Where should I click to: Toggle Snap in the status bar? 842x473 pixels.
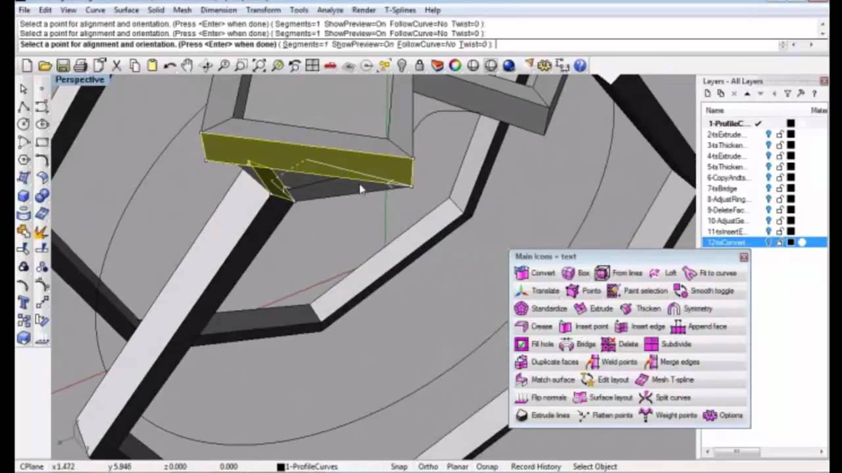point(399,466)
